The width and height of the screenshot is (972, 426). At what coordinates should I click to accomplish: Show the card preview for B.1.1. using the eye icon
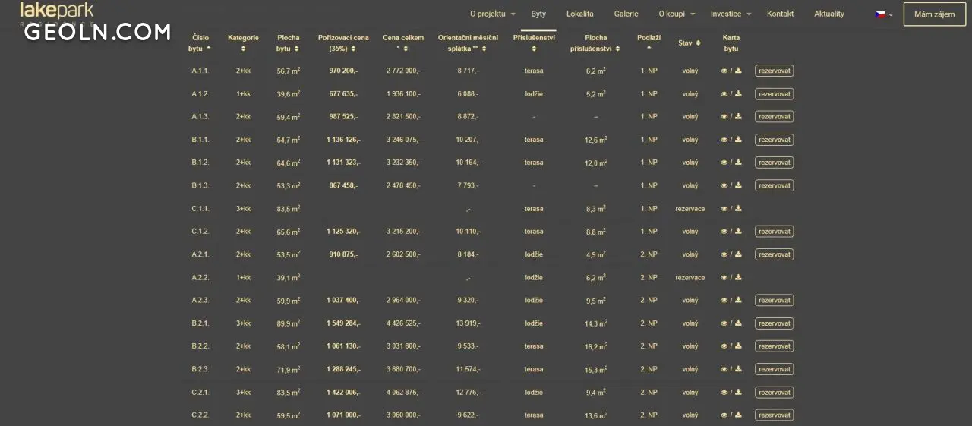point(724,140)
